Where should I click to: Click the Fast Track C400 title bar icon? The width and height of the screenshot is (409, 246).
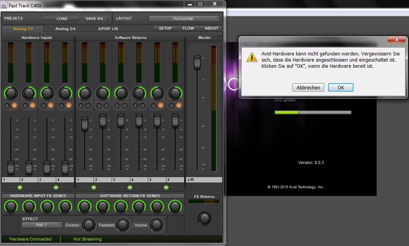point(4,5)
